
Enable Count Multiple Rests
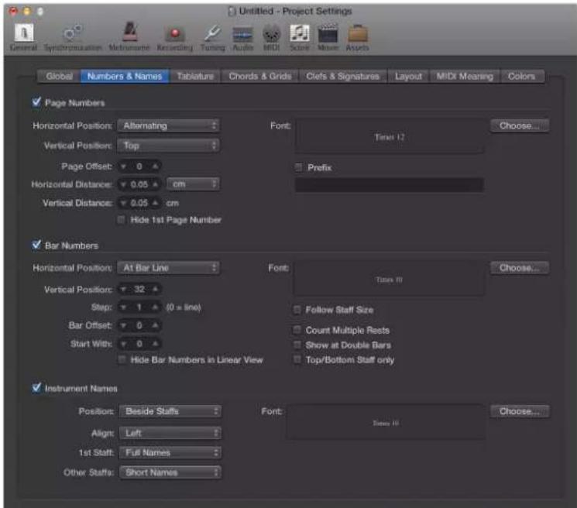click(297, 330)
